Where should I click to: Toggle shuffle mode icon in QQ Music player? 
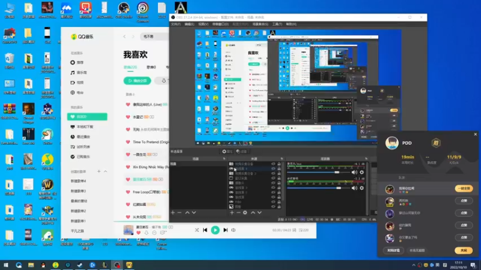pos(197,230)
